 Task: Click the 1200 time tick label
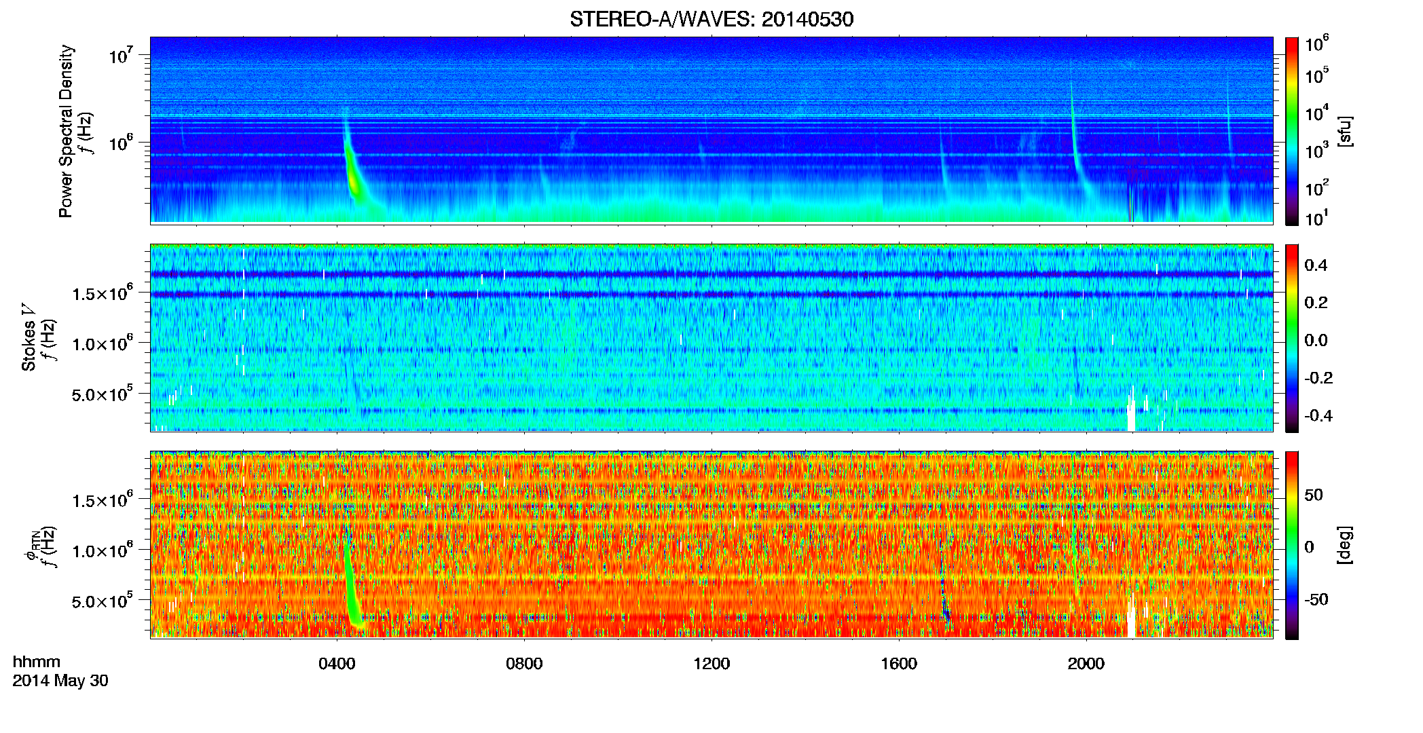(712, 664)
